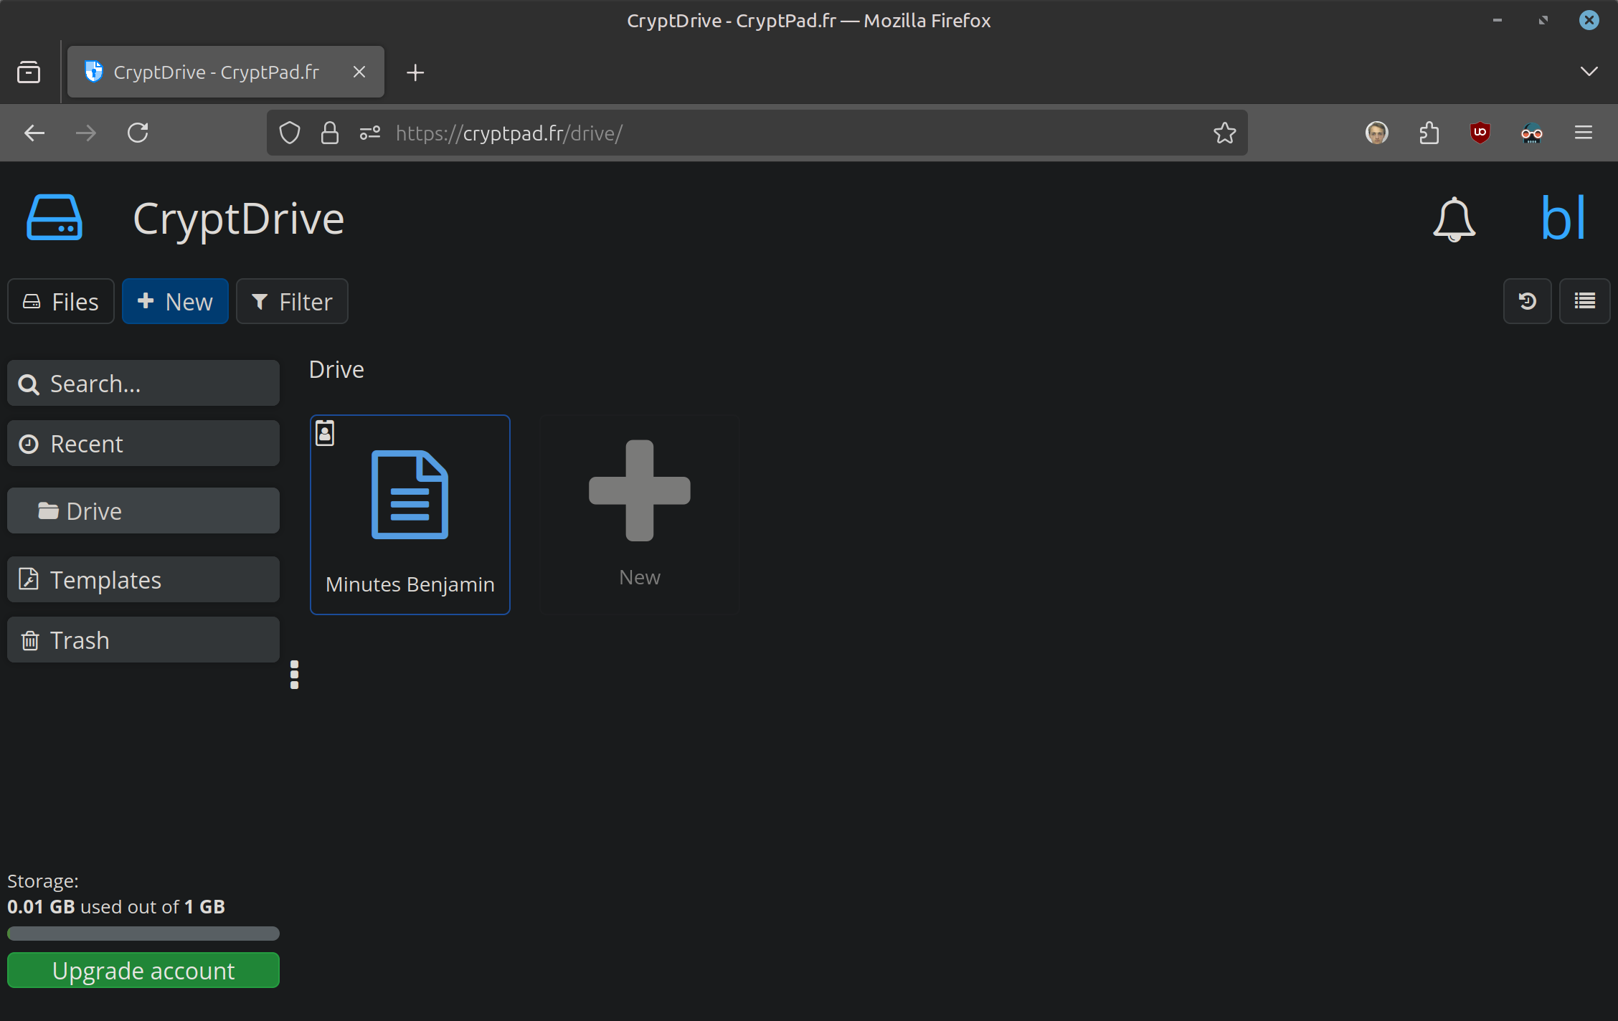Open the bl user account menu
Image resolution: width=1618 pixels, height=1021 pixels.
click(1563, 219)
